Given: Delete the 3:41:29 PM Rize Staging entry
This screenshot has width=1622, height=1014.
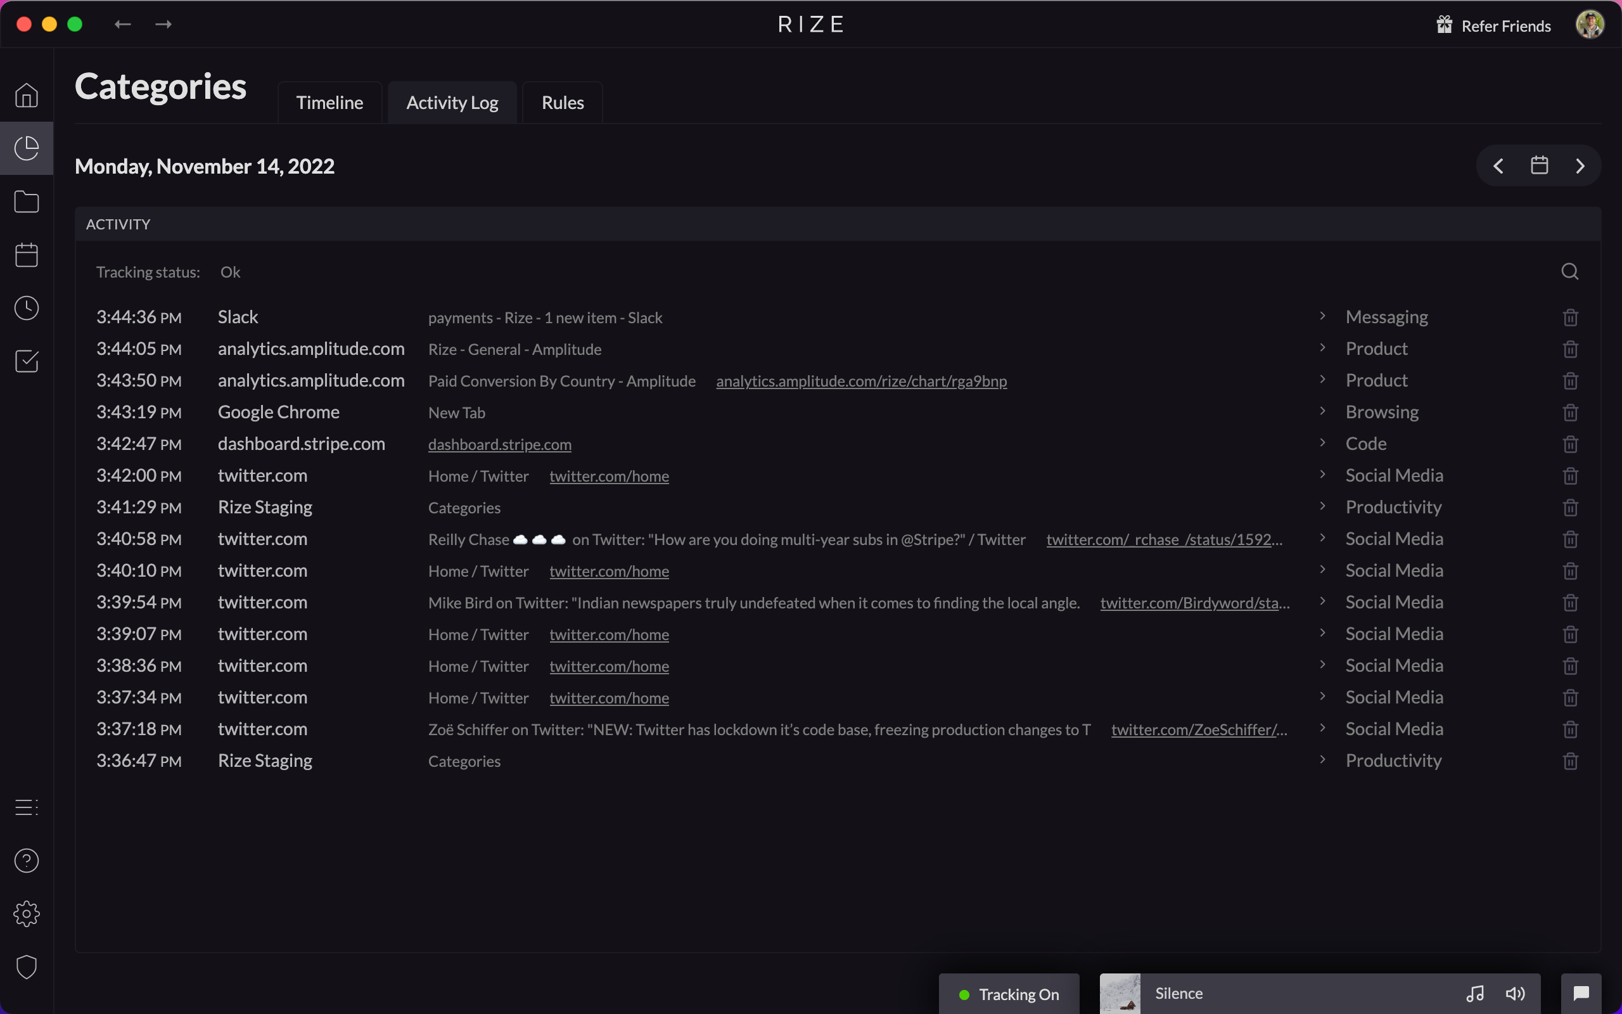Looking at the screenshot, I should pos(1571,508).
